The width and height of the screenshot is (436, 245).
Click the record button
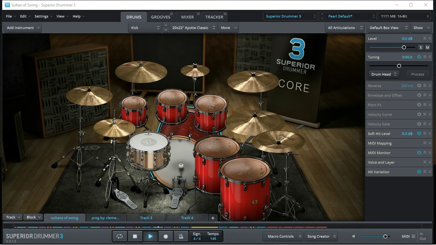pyautogui.click(x=166, y=236)
